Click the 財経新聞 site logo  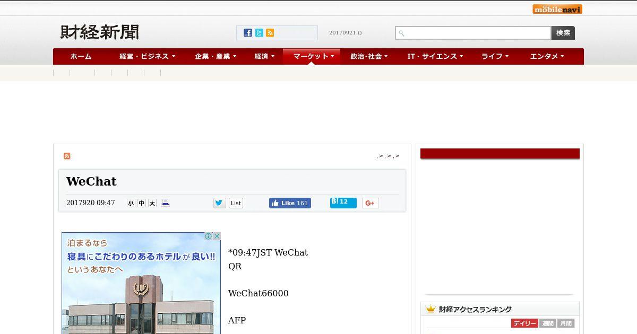tap(100, 32)
